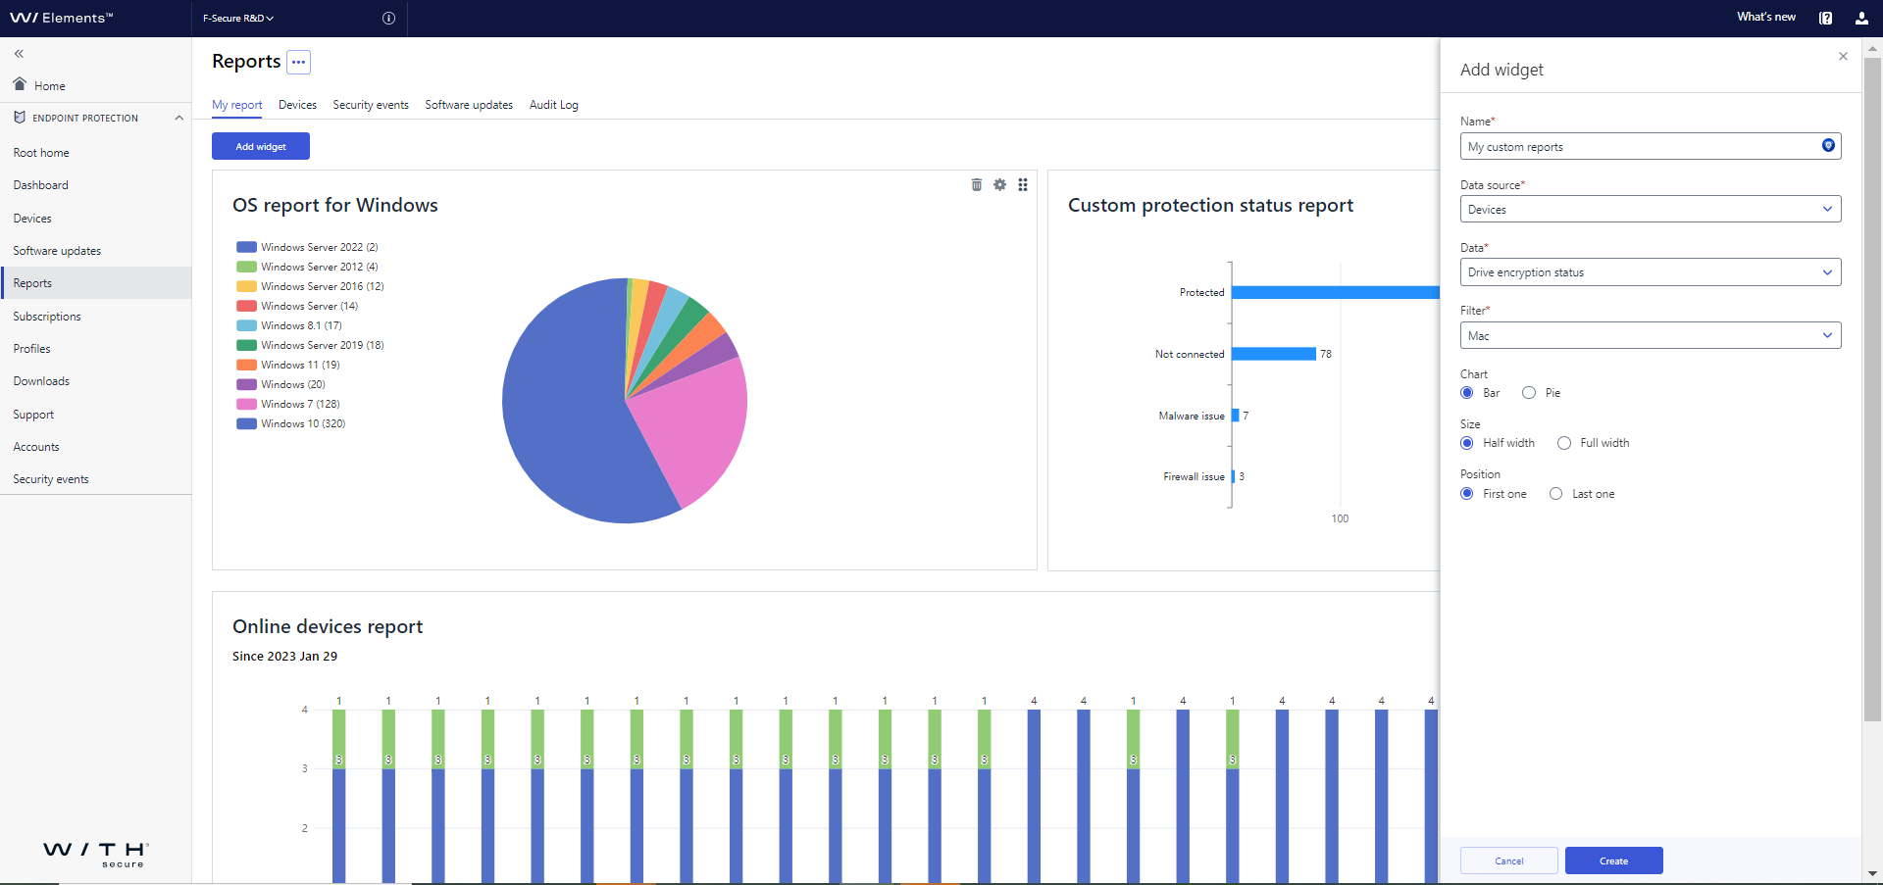Open the Home icon in sidebar
Viewport: 1883px width, 885px height.
pos(20,83)
